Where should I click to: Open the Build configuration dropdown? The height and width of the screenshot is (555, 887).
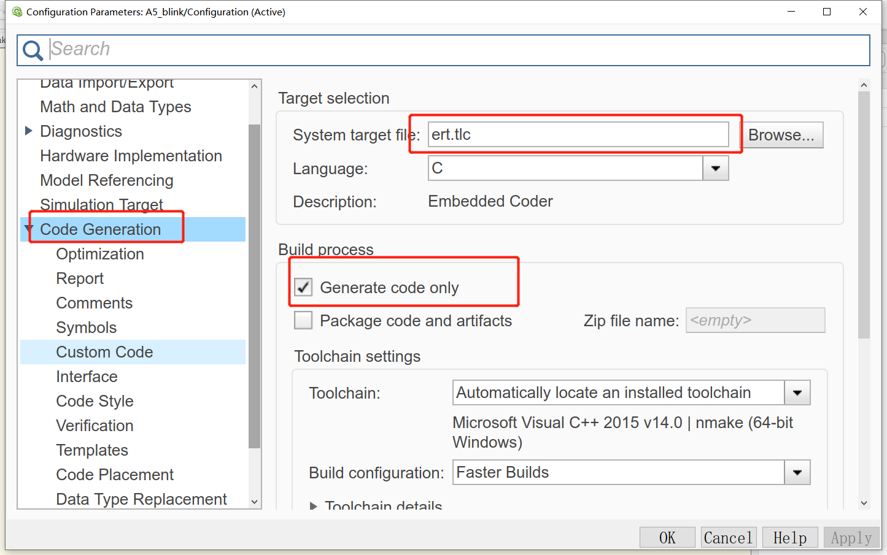pos(797,472)
